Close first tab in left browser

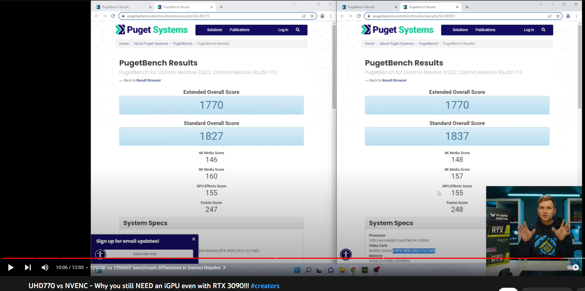click(150, 7)
